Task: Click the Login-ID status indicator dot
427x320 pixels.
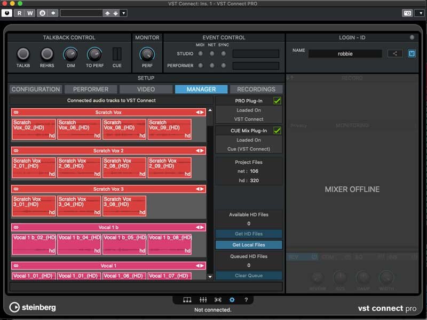Action: point(412,37)
